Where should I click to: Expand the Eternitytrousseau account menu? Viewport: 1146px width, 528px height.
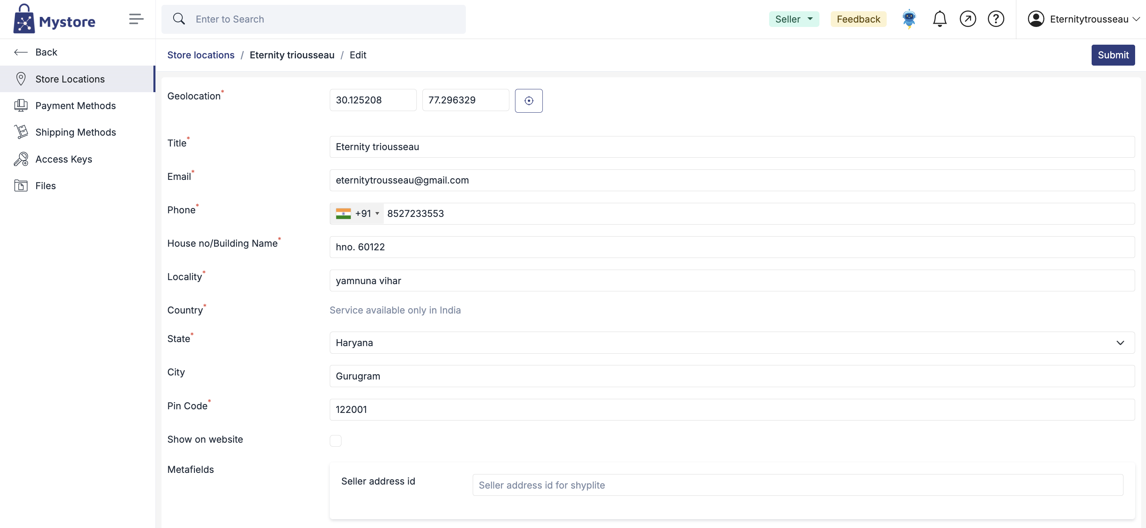click(x=1083, y=19)
